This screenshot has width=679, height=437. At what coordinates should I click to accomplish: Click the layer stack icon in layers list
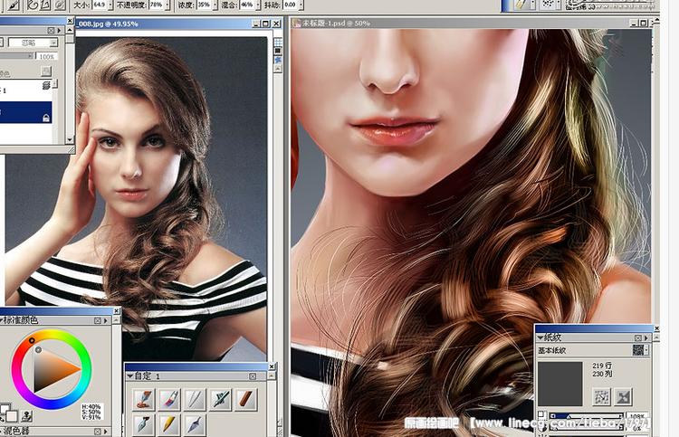click(46, 85)
